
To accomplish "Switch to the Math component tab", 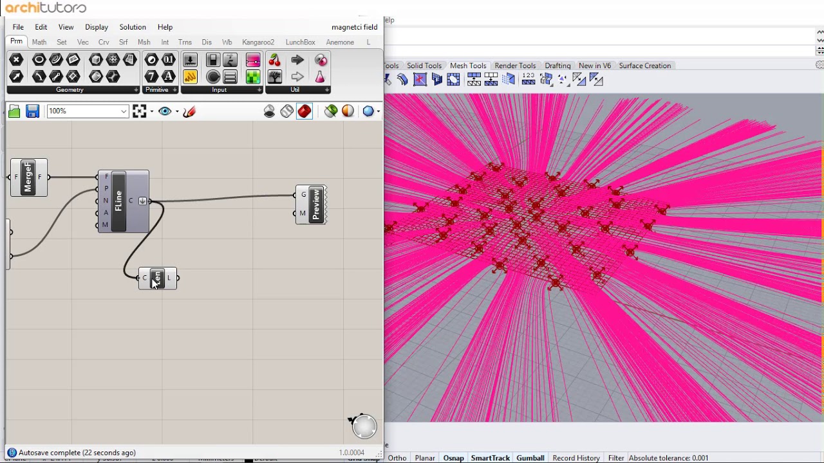I will [x=39, y=42].
